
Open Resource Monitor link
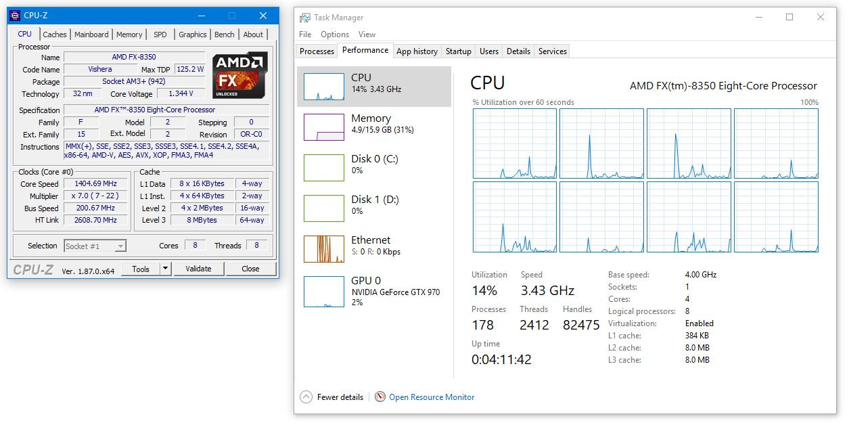432,397
